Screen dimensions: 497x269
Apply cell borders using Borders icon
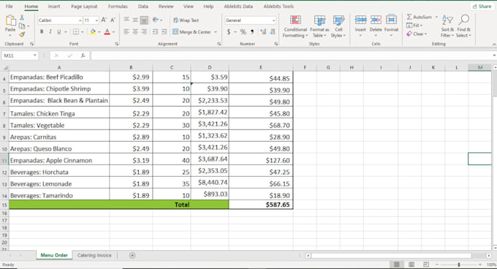pos(76,31)
